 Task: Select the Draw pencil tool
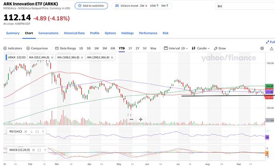(x=220, y=48)
